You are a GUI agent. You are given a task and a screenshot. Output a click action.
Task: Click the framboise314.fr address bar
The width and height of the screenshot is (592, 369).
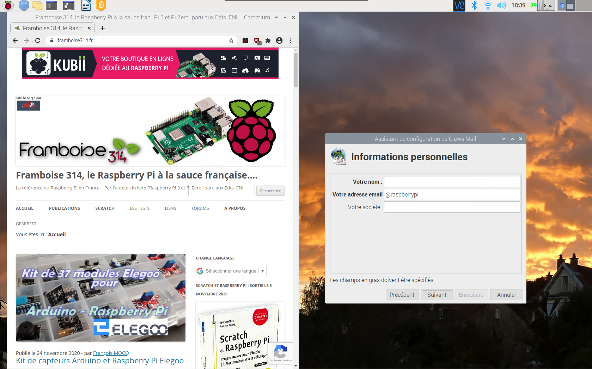pyautogui.click(x=141, y=40)
